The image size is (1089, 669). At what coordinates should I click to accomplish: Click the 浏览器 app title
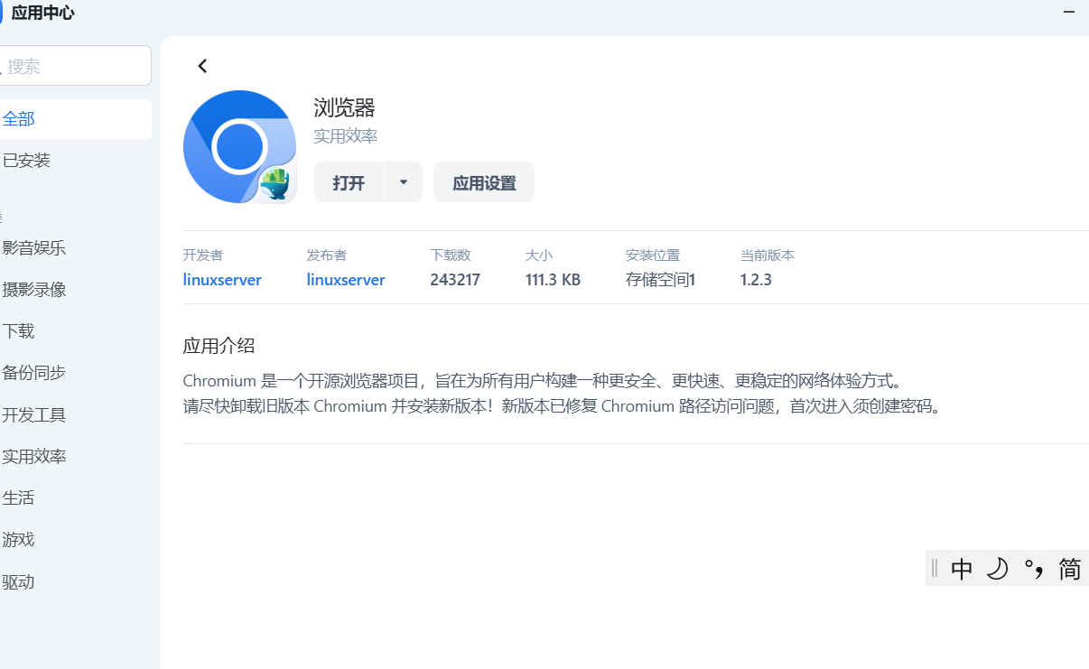(344, 108)
